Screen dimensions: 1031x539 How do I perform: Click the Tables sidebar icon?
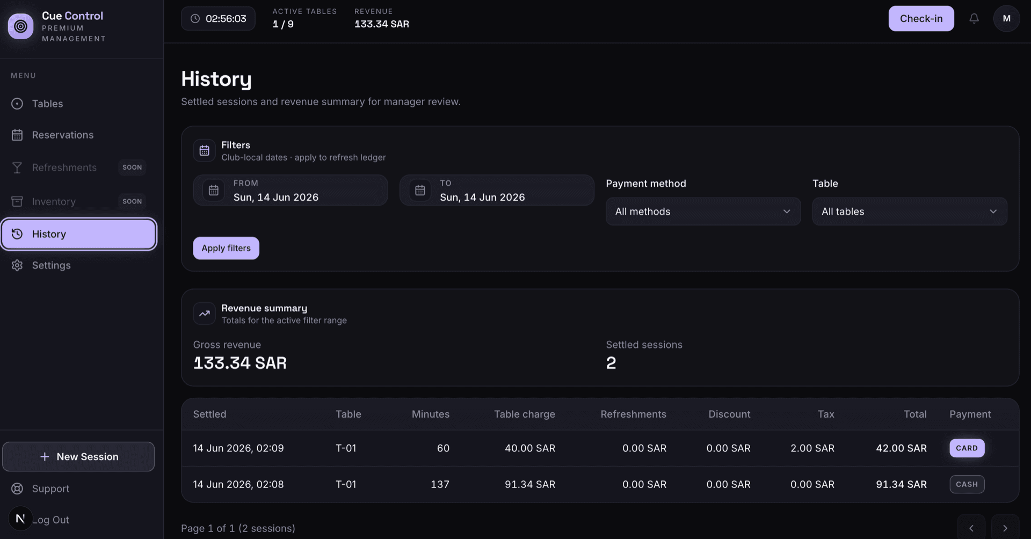pos(17,104)
